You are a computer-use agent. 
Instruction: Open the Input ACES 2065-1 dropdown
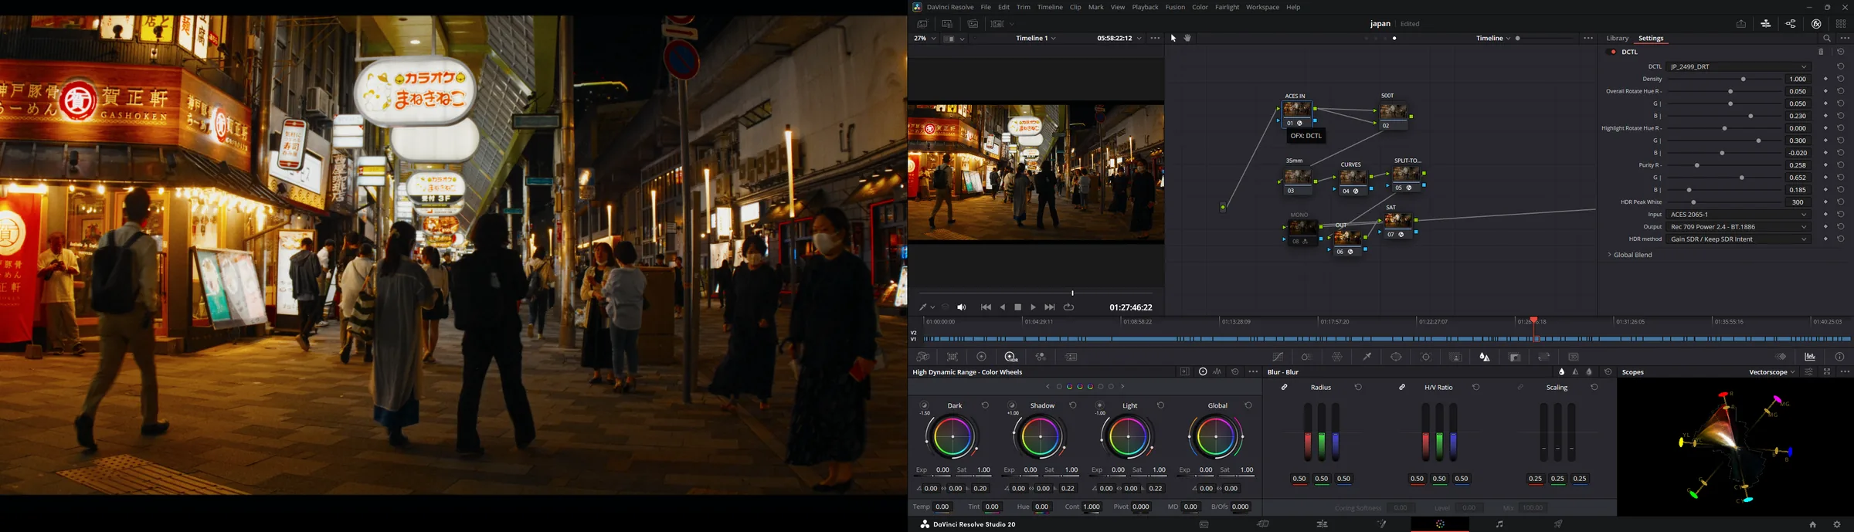pyautogui.click(x=1737, y=215)
